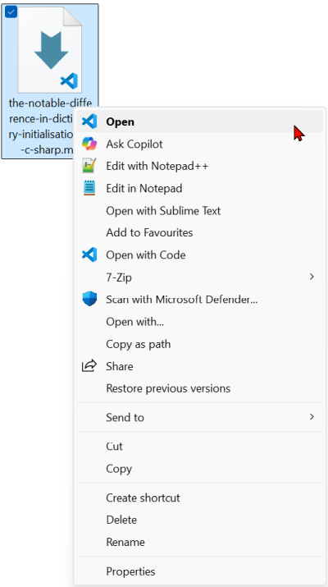328x587 pixels.
Task: Click the Share arrow icon
Action: click(89, 366)
